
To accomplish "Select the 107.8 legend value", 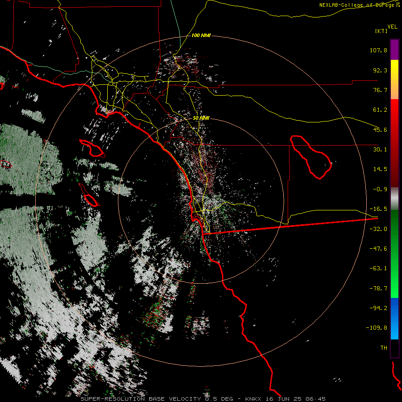I will pos(378,50).
